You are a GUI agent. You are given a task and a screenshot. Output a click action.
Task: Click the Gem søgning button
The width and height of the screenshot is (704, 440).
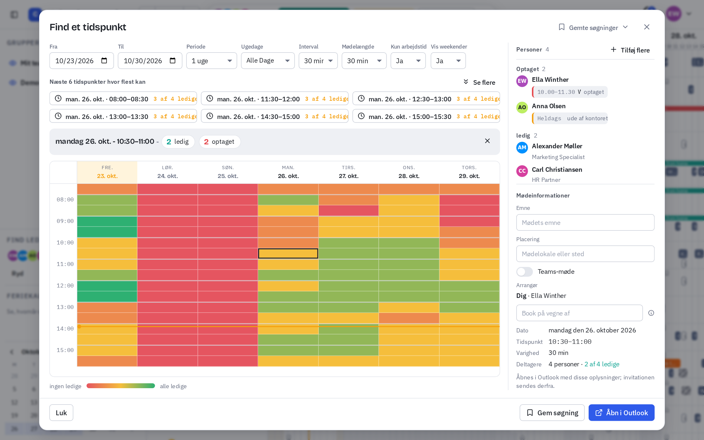pyautogui.click(x=552, y=413)
